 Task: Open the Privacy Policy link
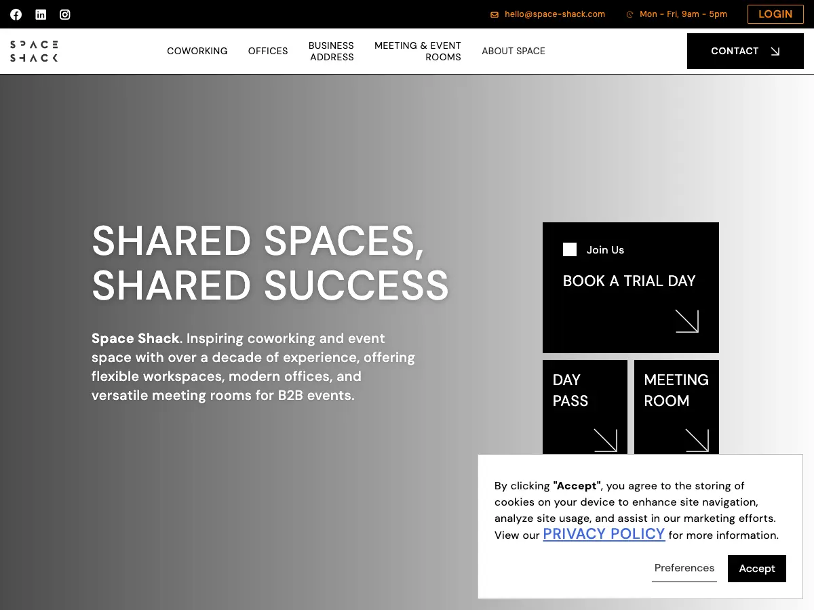tap(604, 534)
